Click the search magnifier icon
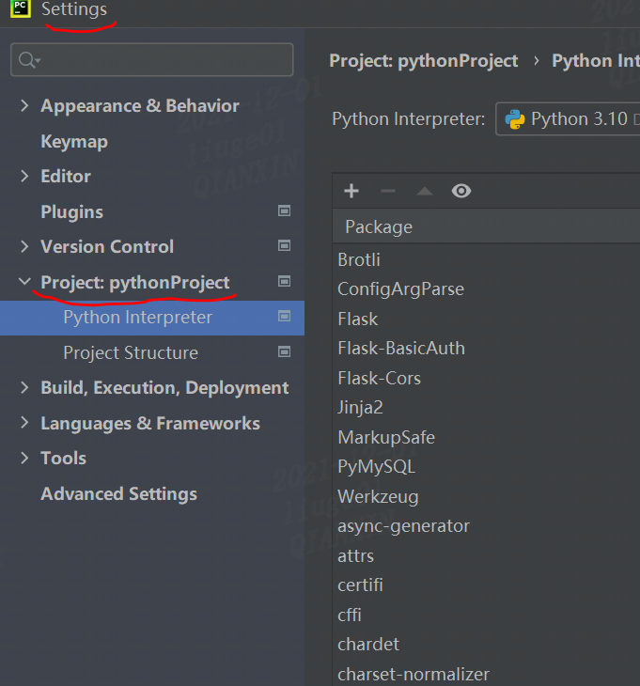This screenshot has width=640, height=686. [x=26, y=60]
